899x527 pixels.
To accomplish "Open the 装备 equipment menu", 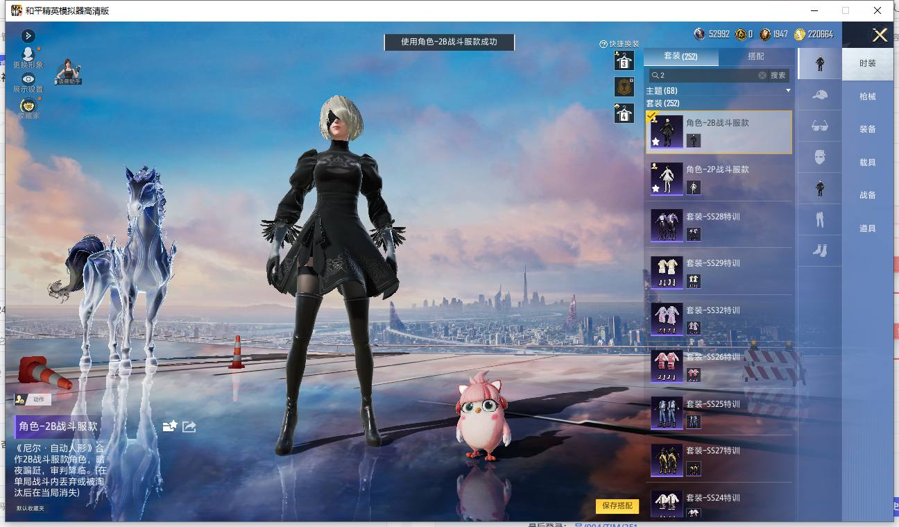I will pos(868,129).
